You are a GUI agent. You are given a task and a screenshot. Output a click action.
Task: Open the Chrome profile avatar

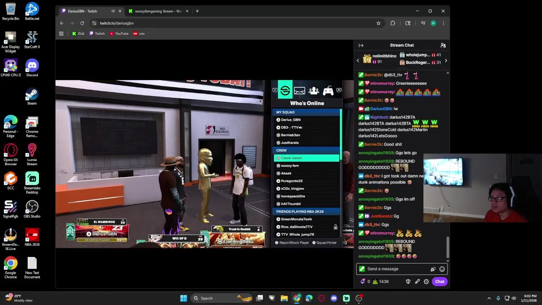click(433, 23)
